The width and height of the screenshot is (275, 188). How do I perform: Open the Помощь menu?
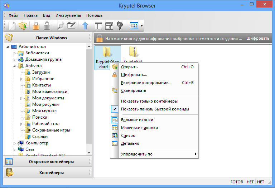[x=95, y=15]
